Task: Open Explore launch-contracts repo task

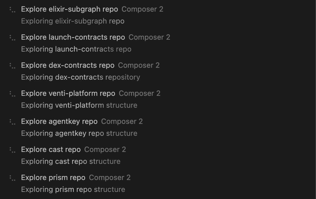Action: [73, 37]
